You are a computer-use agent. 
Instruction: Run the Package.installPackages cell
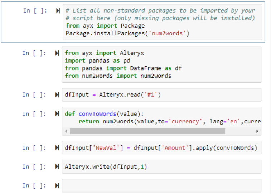(x=58, y=11)
